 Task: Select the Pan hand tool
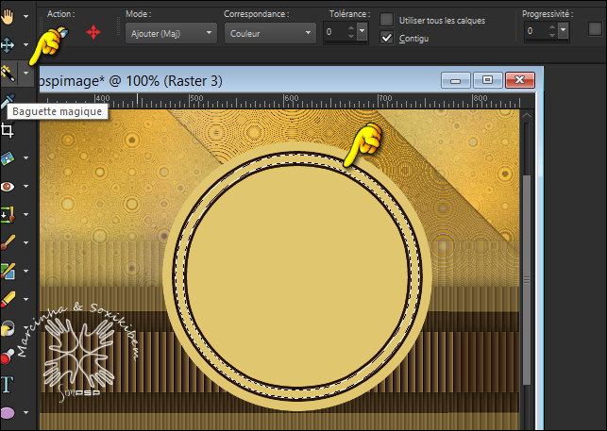click(8, 16)
